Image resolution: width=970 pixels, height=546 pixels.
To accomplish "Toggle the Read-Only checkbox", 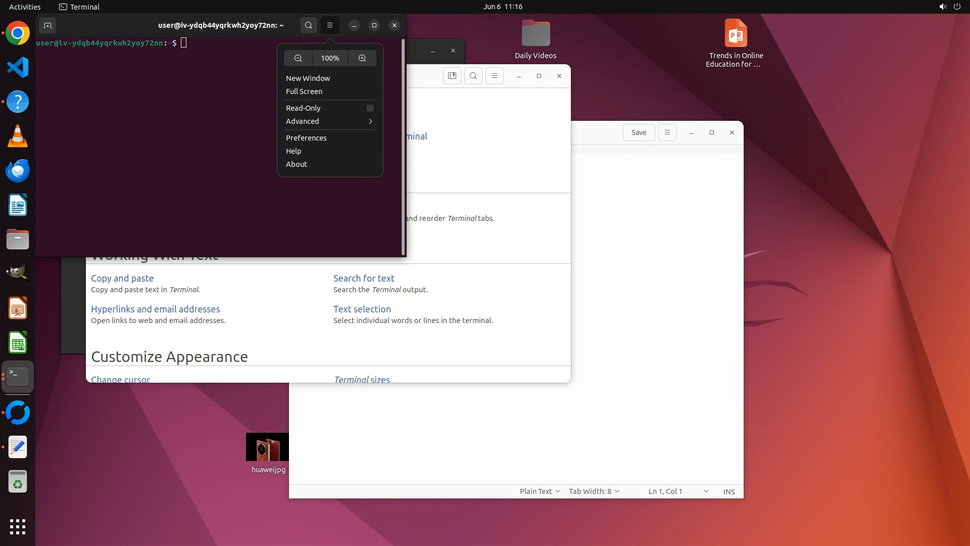I will point(370,108).
